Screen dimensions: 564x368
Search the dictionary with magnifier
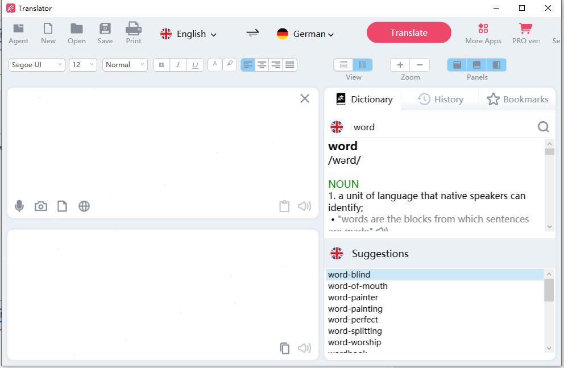tap(543, 127)
